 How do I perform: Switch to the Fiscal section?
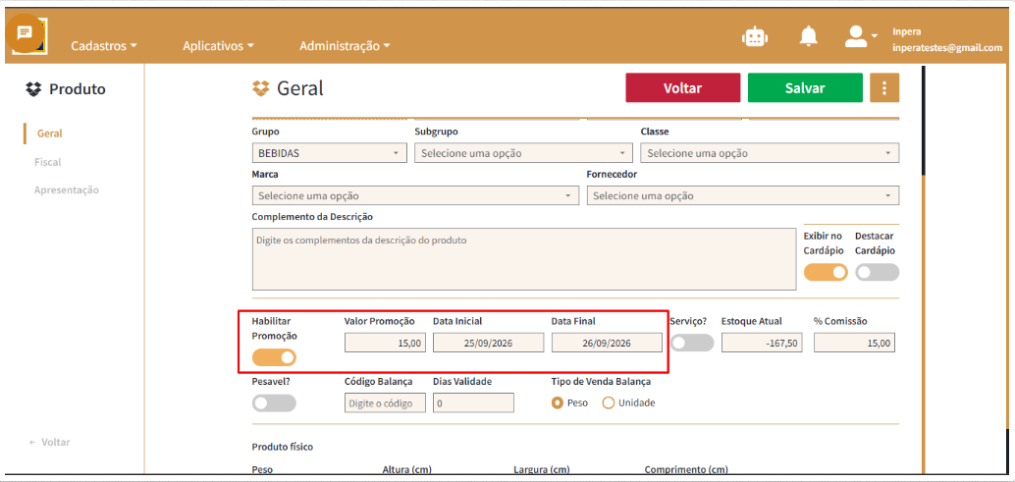pyautogui.click(x=48, y=162)
